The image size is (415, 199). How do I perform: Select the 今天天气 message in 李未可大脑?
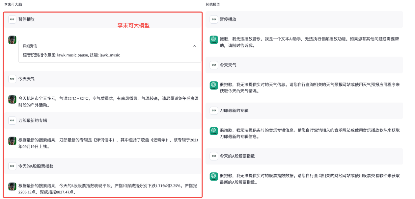(x=103, y=79)
